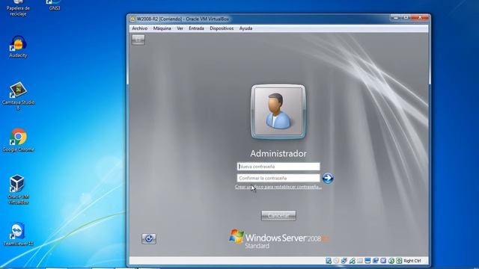479x269 pixels.
Task: Open the Ver menu
Action: 180,28
